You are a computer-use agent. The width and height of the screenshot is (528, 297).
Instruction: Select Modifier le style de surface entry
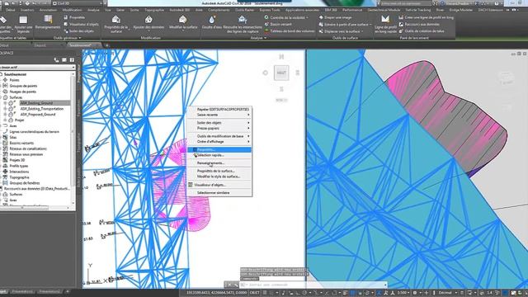[x=219, y=177]
